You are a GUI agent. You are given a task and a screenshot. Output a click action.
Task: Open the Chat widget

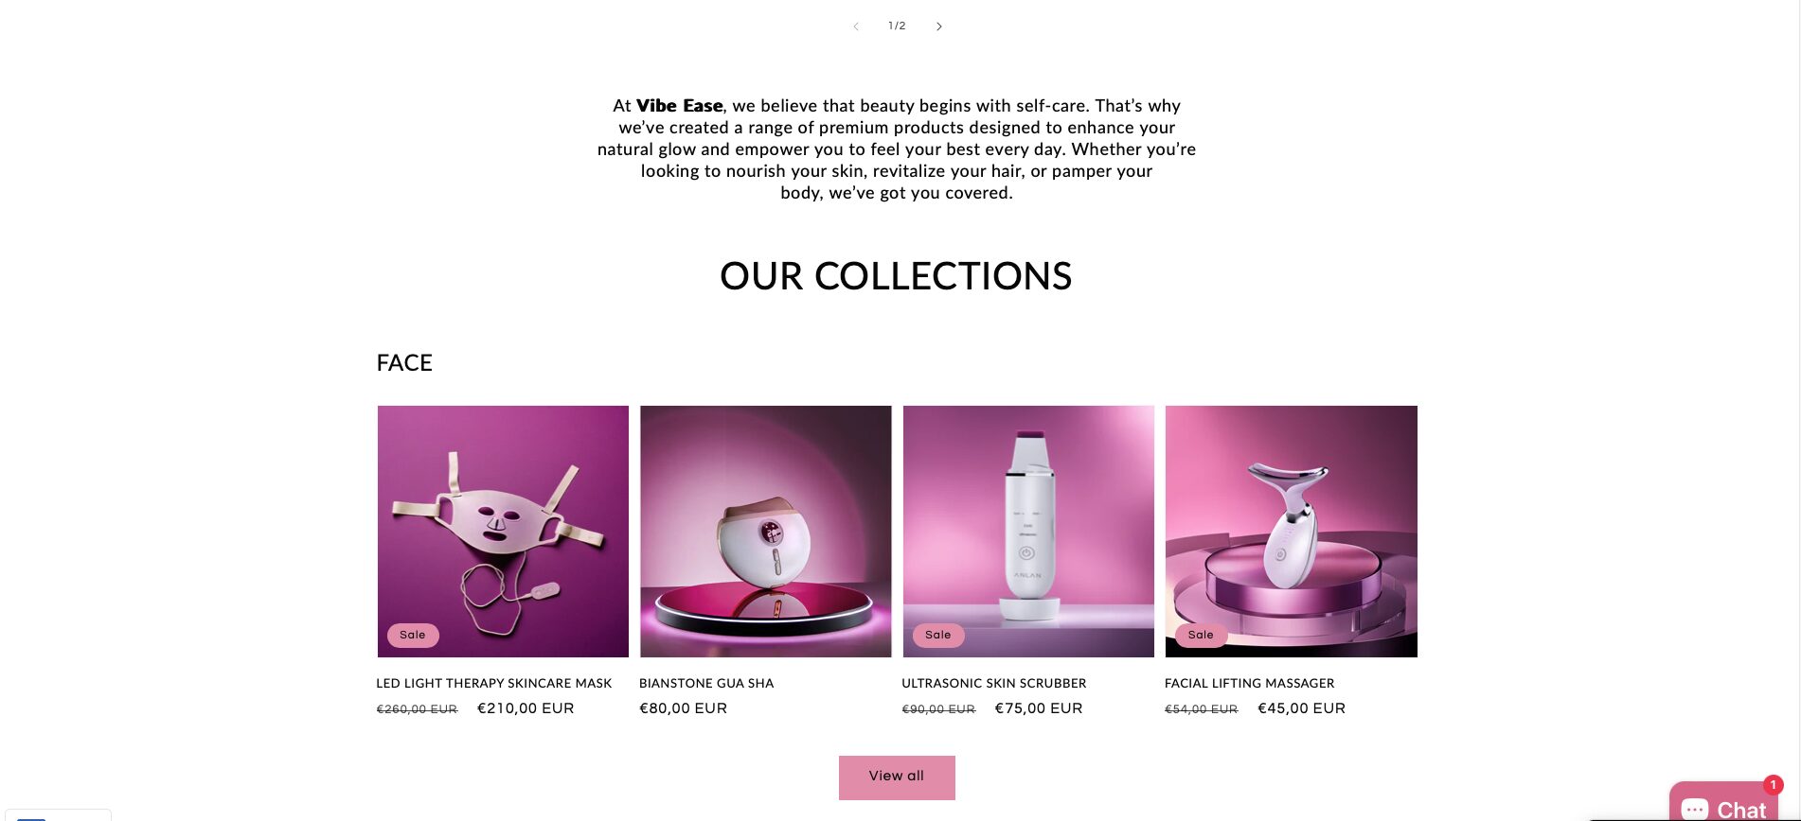click(1723, 803)
